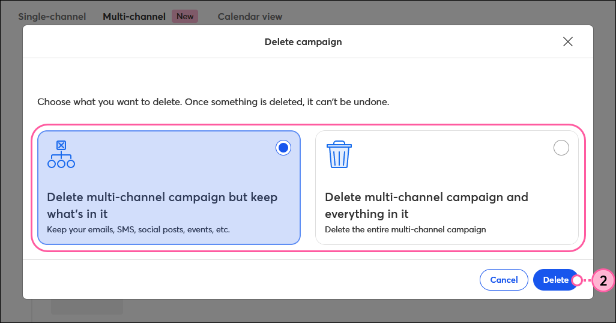Image resolution: width=616 pixels, height=323 pixels.
Task: Select the delete-everything radio button
Action: coord(561,148)
